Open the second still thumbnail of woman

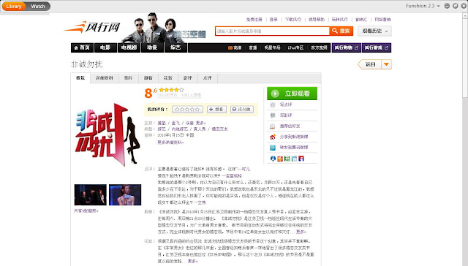(125, 194)
